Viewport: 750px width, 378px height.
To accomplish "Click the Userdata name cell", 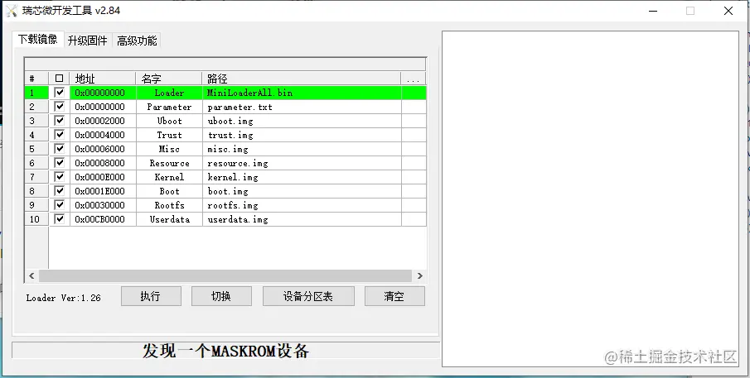I will click(169, 219).
